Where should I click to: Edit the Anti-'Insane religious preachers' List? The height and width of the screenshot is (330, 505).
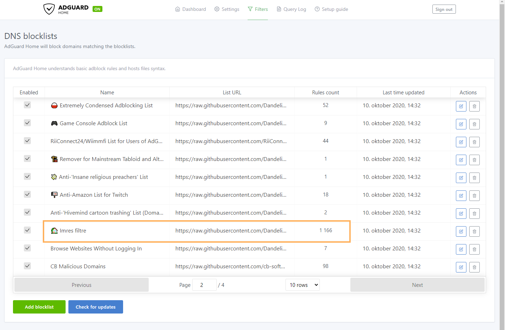461,178
